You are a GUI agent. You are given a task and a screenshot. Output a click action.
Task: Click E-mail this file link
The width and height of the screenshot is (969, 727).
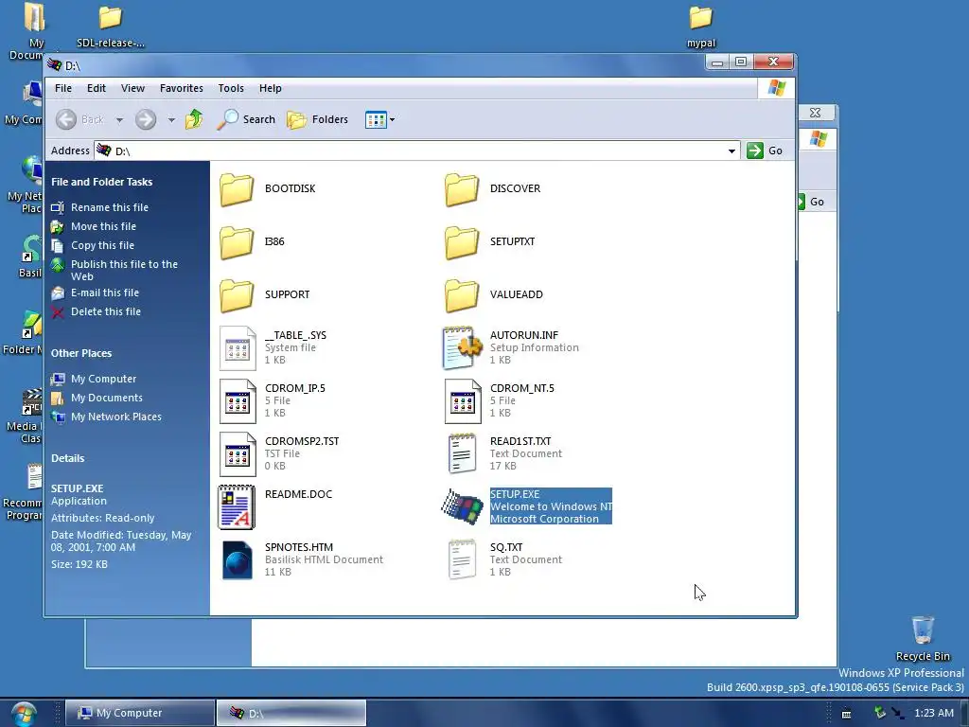click(104, 293)
